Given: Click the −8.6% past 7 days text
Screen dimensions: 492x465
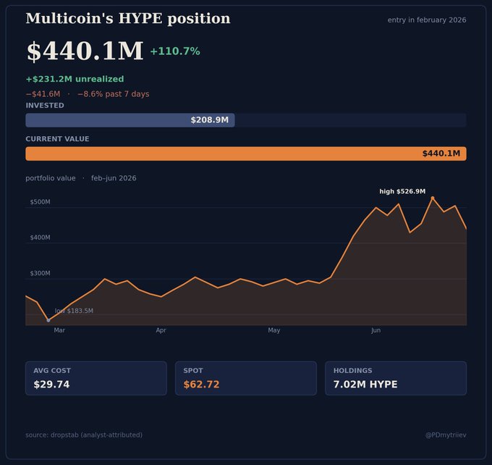Looking at the screenshot, I should (114, 94).
